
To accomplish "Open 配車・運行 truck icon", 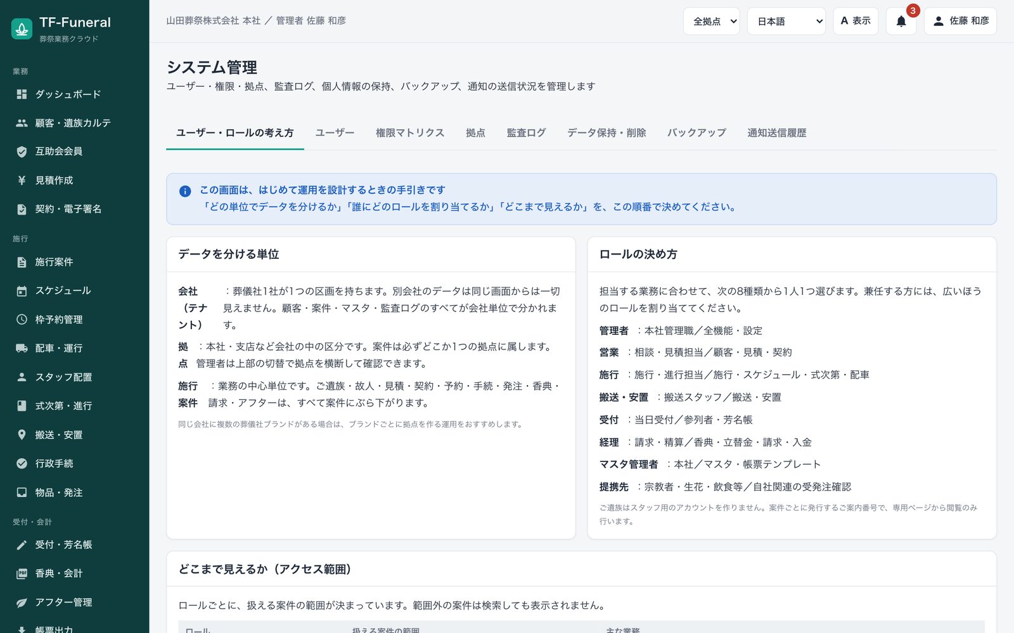I will pos(22,348).
